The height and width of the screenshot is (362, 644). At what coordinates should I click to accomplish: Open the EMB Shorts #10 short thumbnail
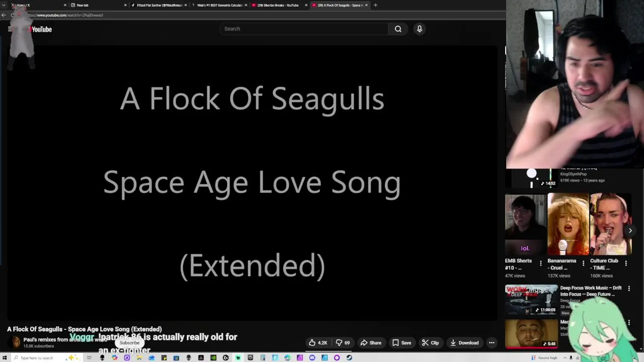[525, 224]
